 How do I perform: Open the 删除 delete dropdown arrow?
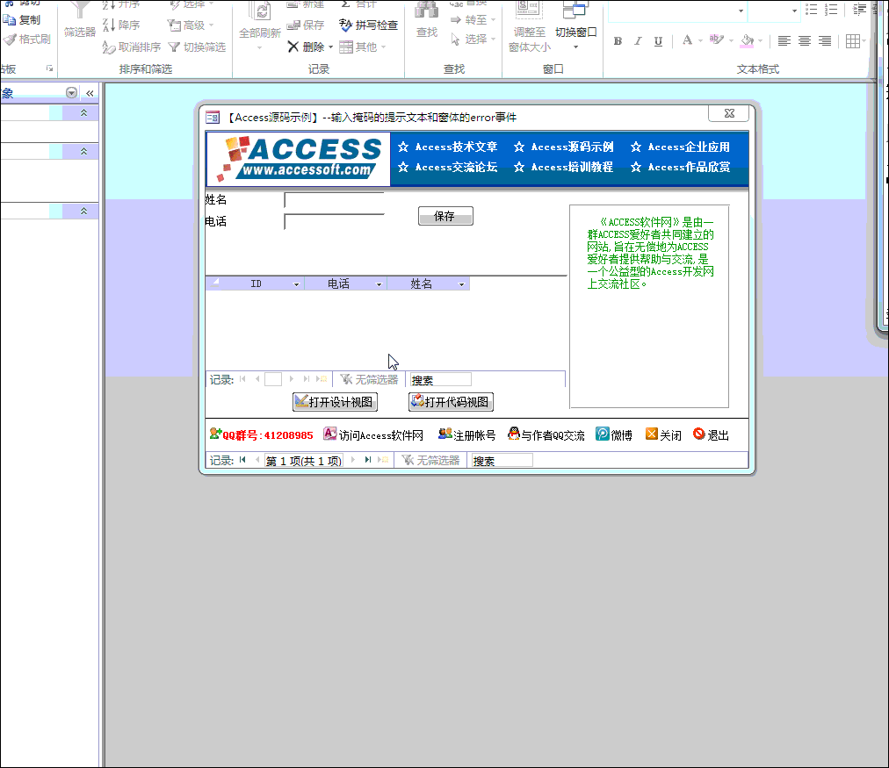pos(330,47)
